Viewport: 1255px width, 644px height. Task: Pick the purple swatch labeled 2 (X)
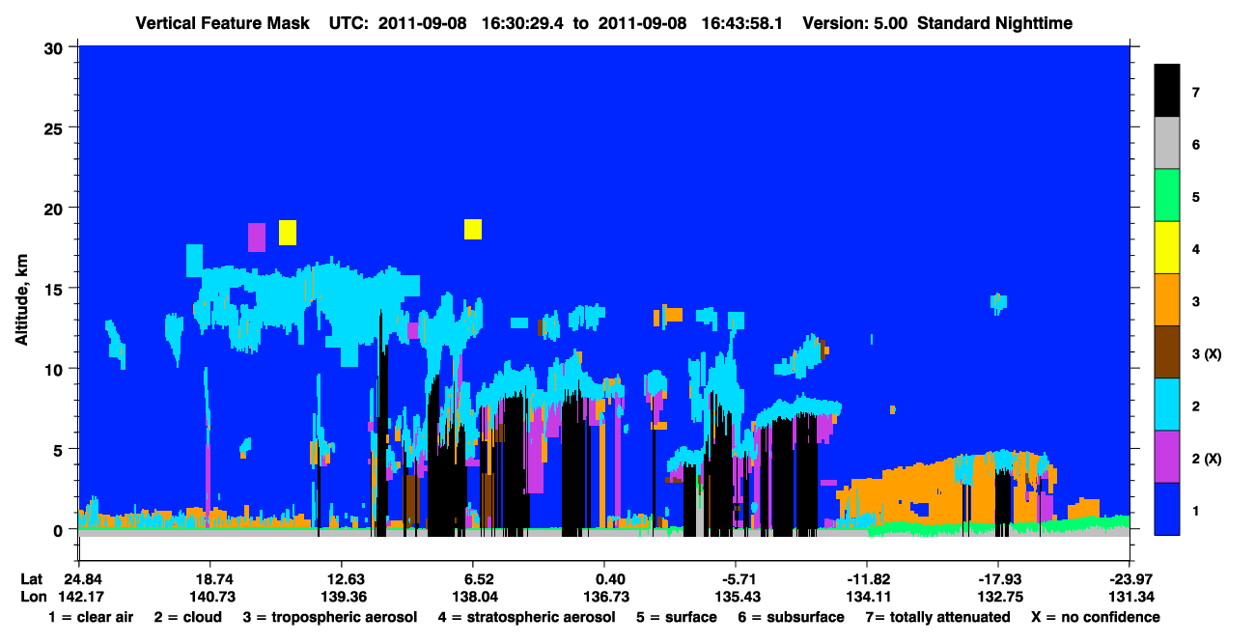[x=1167, y=457]
